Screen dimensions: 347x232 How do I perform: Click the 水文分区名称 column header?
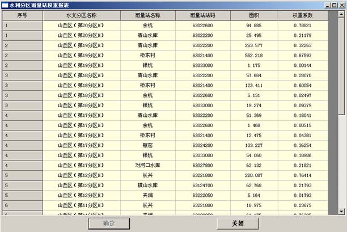(x=81, y=15)
